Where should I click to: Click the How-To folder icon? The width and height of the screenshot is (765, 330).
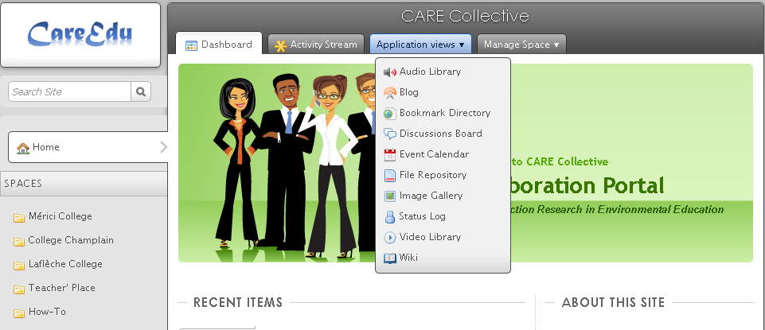[19, 313]
